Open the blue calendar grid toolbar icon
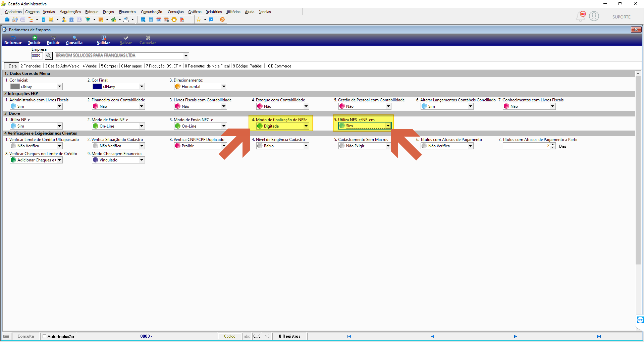 point(143,19)
